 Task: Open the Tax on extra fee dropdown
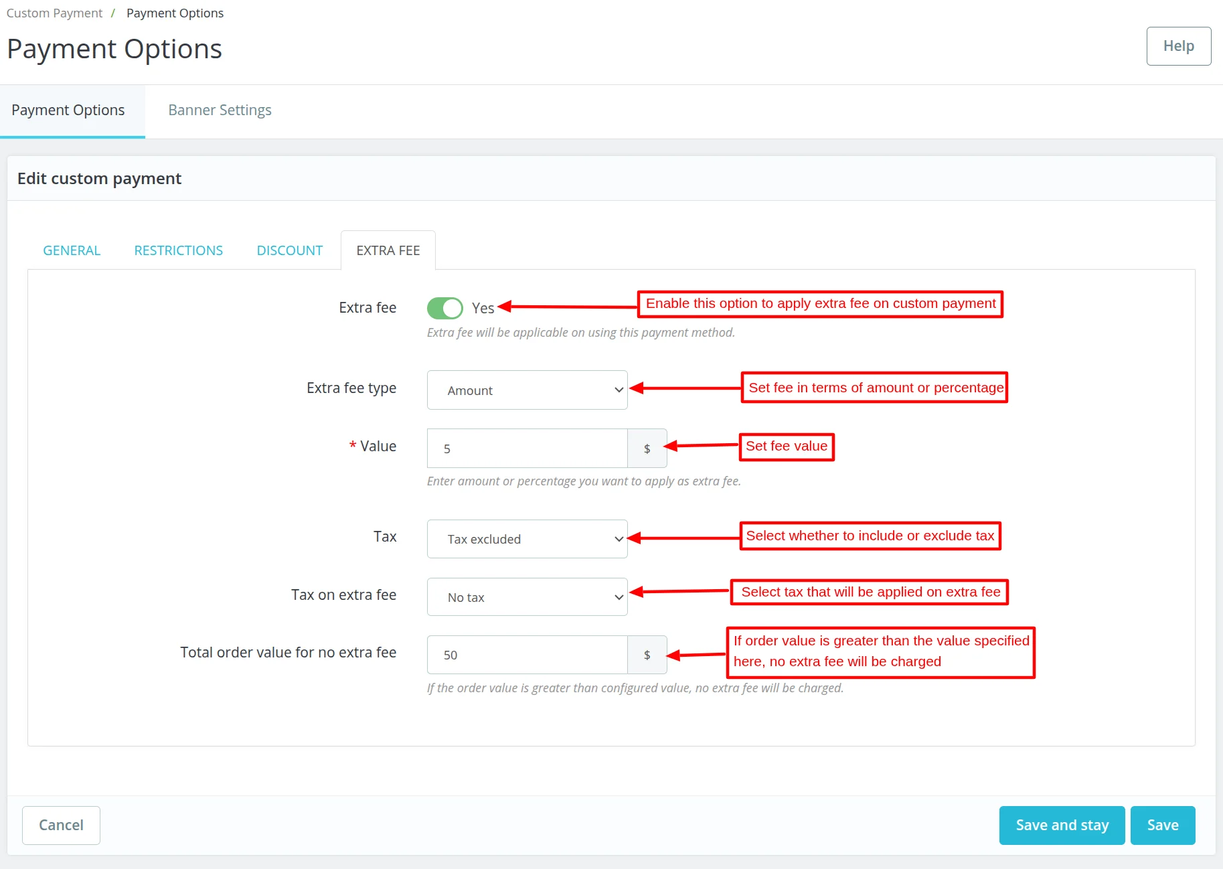pos(527,597)
